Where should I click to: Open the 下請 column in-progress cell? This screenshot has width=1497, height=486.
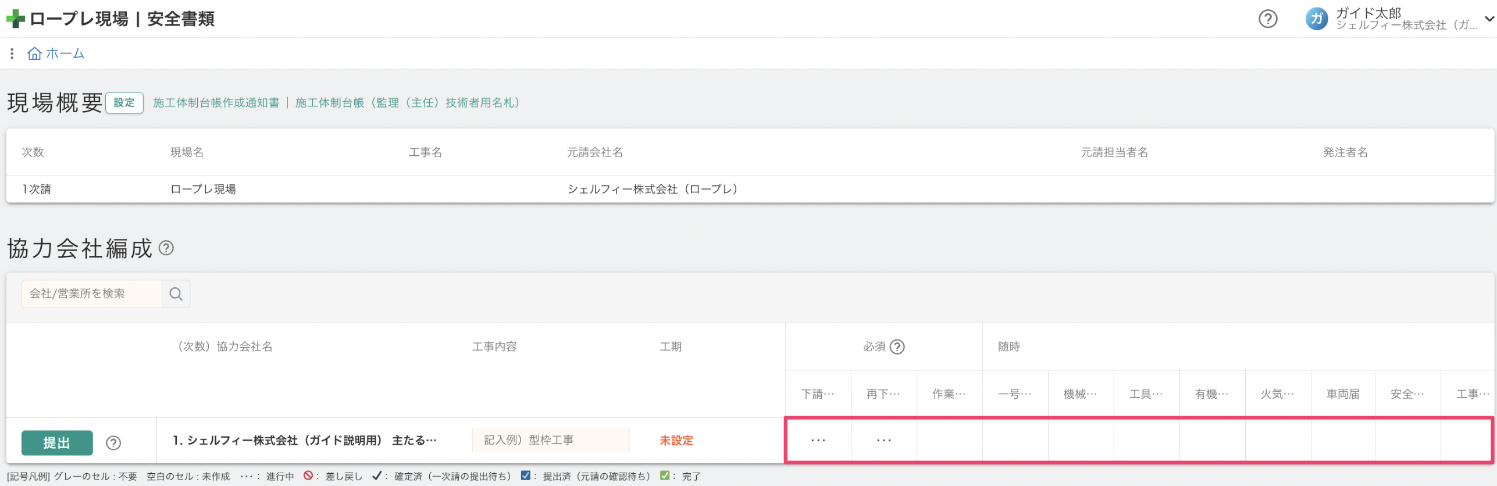(818, 440)
